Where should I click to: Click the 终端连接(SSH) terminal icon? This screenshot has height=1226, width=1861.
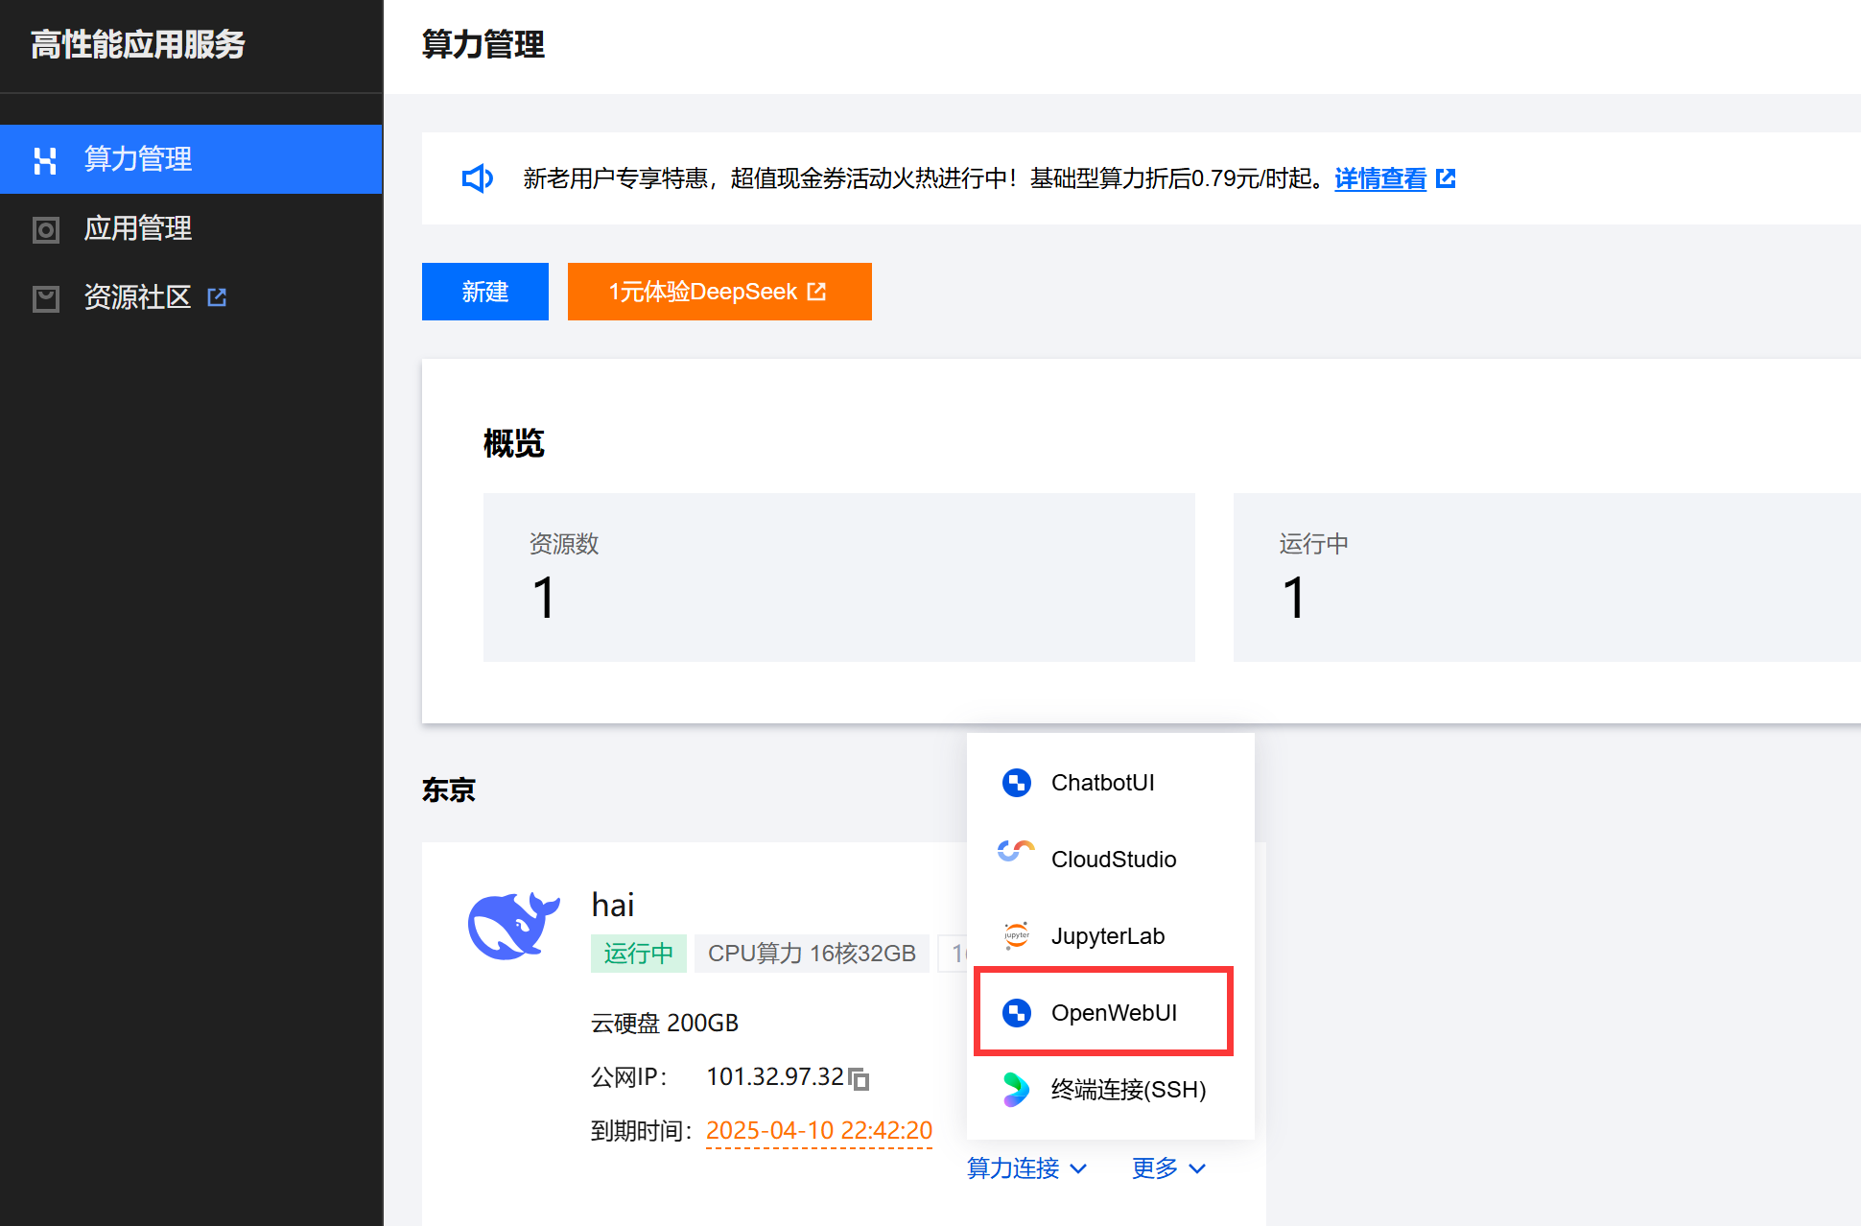[1016, 1090]
